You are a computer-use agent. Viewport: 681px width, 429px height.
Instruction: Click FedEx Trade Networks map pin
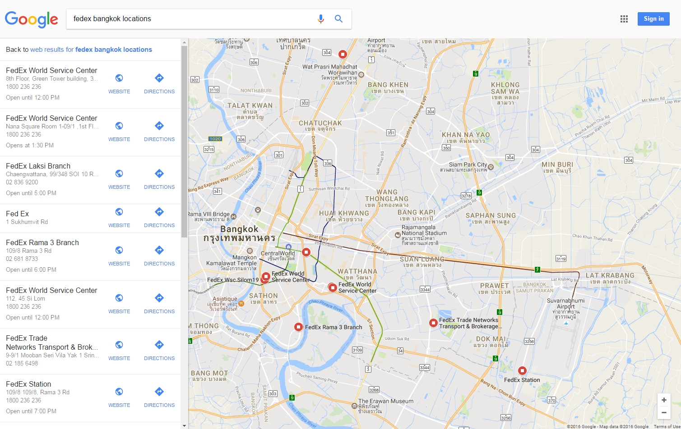[433, 323]
